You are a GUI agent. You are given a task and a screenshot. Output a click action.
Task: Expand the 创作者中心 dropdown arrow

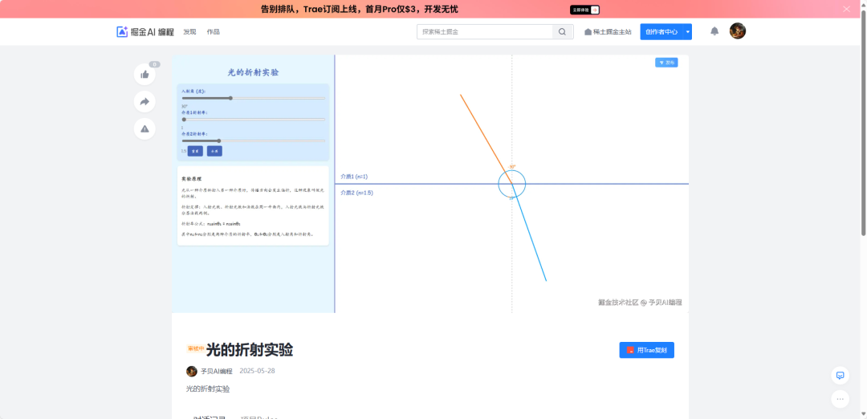click(688, 32)
